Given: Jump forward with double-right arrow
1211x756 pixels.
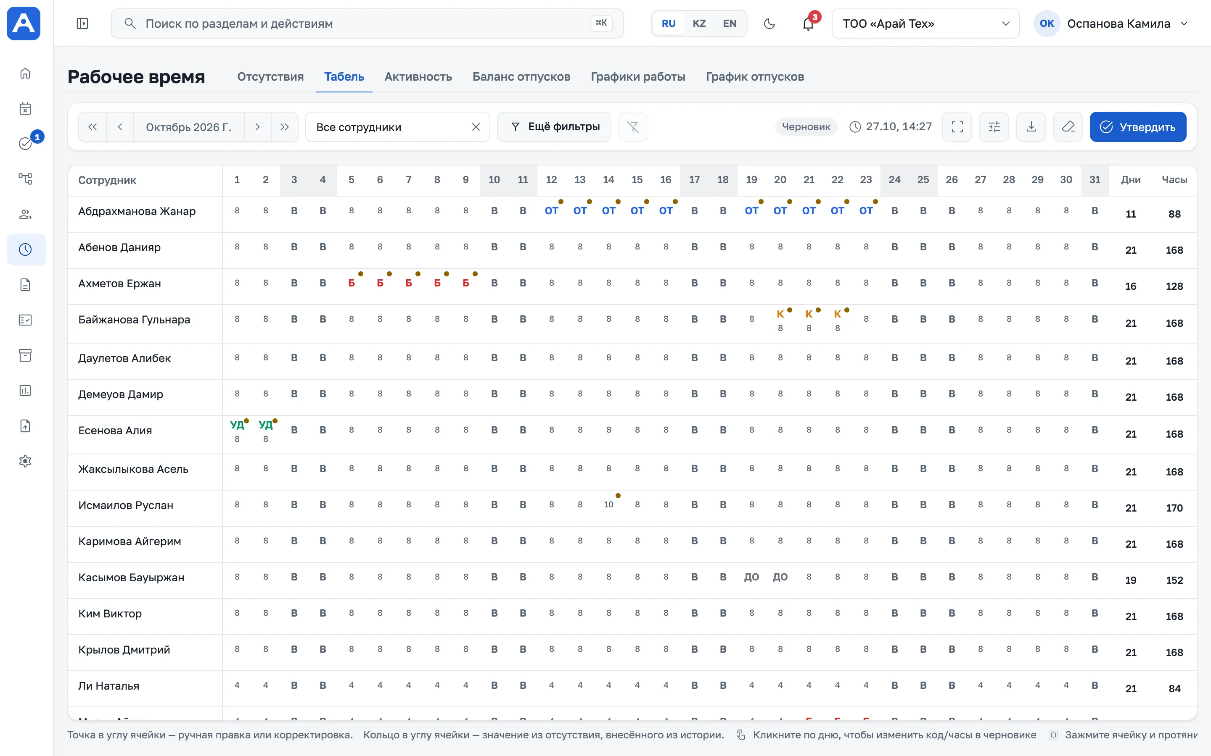Looking at the screenshot, I should (285, 127).
